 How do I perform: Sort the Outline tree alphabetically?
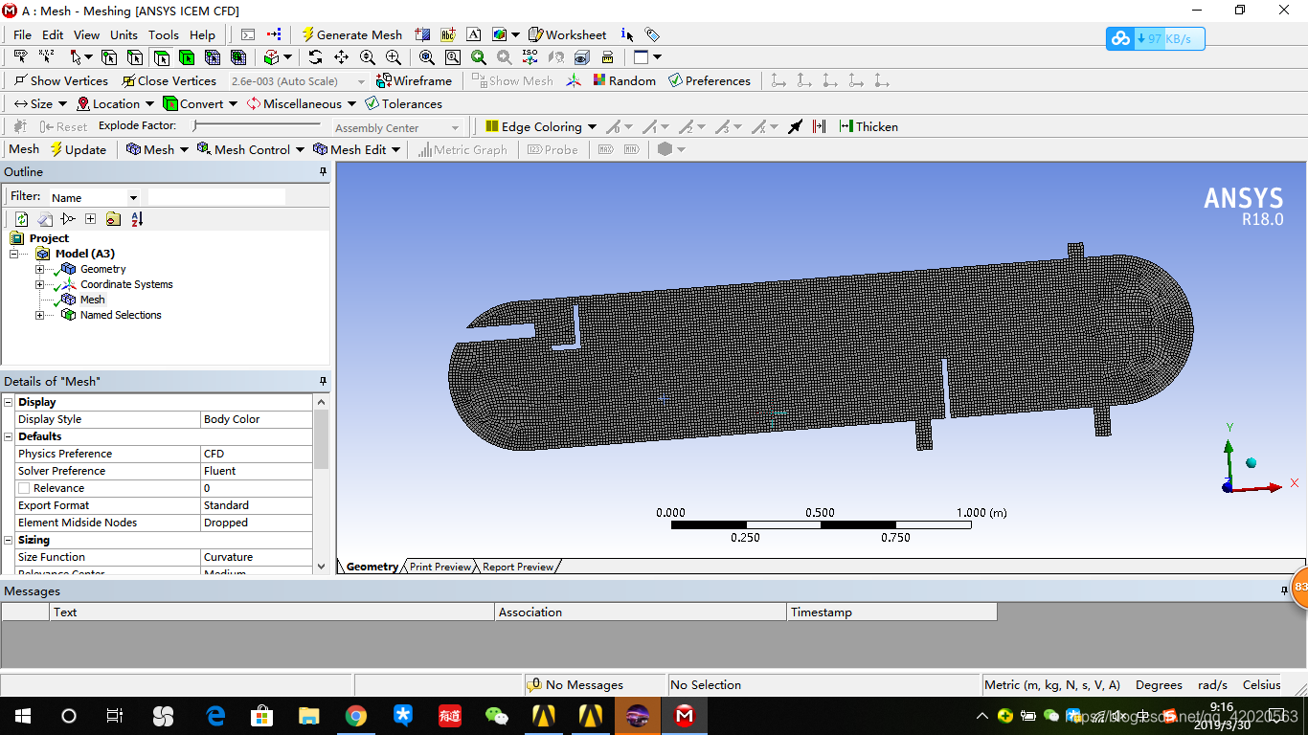137,219
